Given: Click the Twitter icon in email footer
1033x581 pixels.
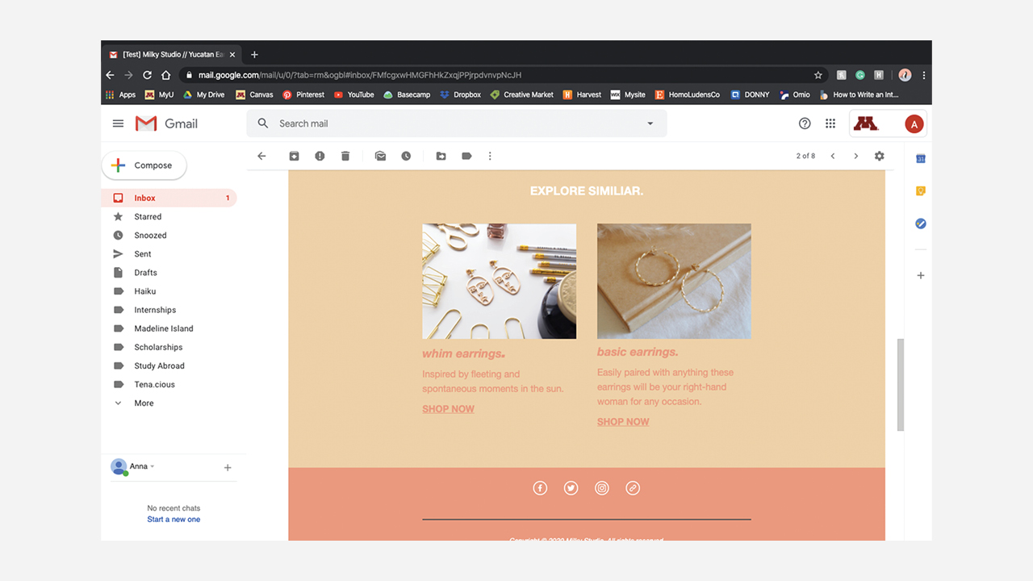Looking at the screenshot, I should (x=571, y=488).
